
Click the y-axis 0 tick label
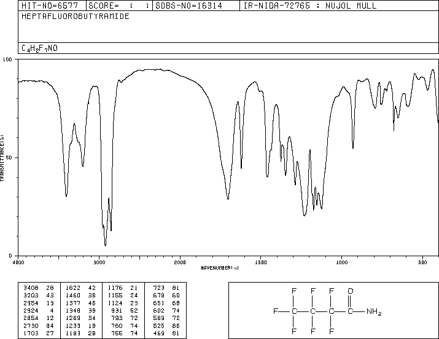10,256
